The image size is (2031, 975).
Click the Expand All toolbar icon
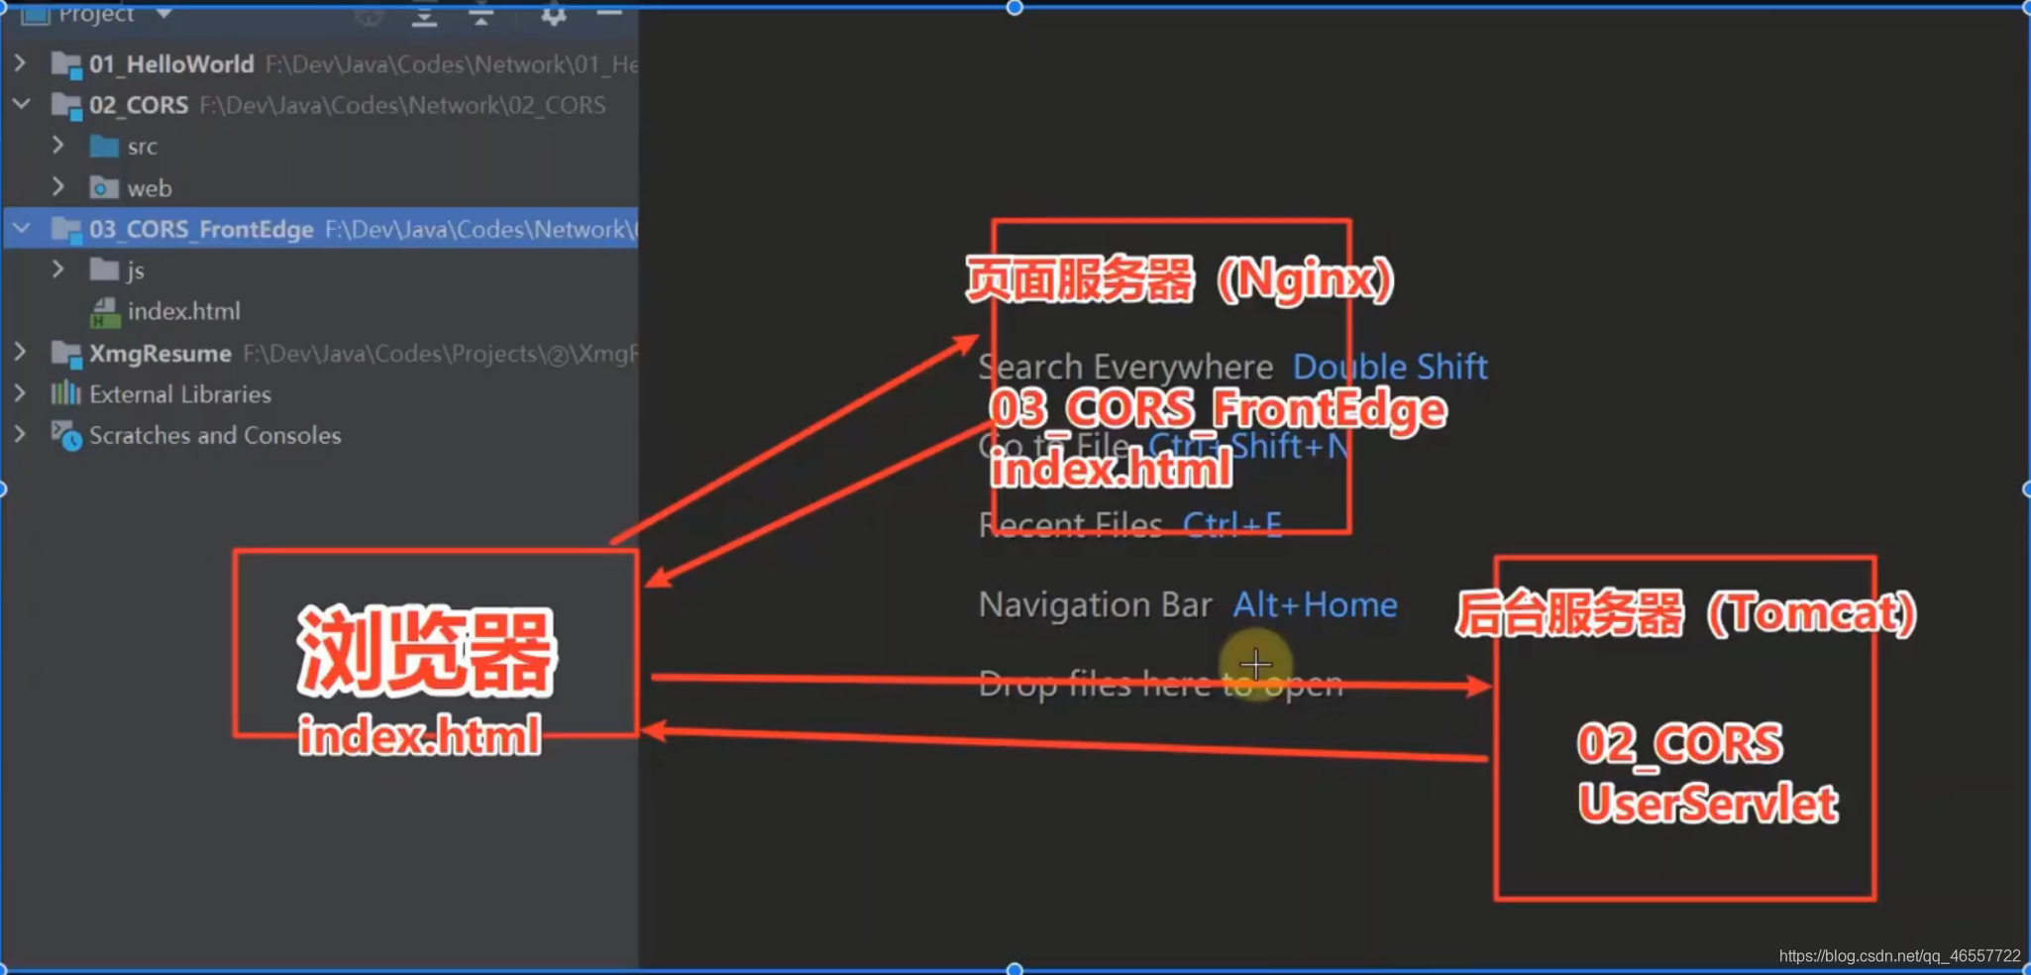(424, 15)
